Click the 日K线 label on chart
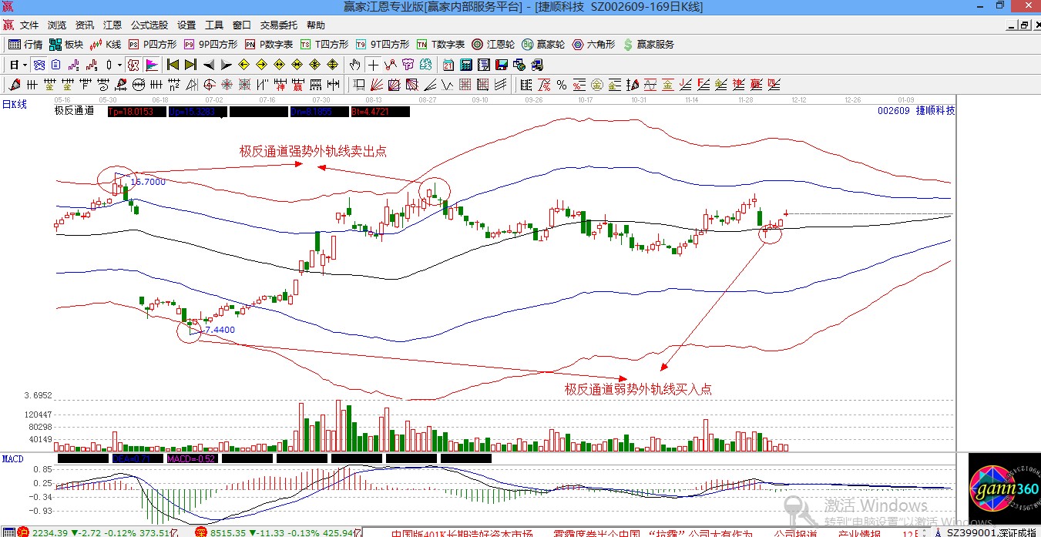Image resolution: width=1041 pixels, height=537 pixels. (x=15, y=104)
